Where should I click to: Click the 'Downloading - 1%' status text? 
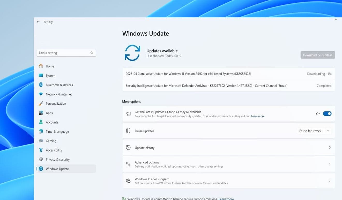319,74
